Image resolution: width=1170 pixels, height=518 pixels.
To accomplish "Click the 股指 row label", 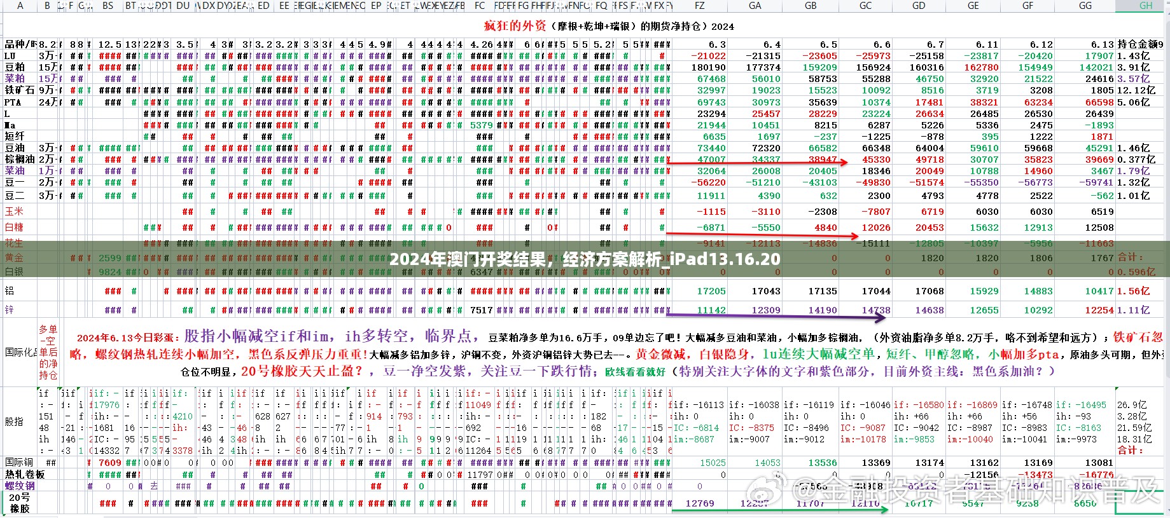I will pos(15,421).
